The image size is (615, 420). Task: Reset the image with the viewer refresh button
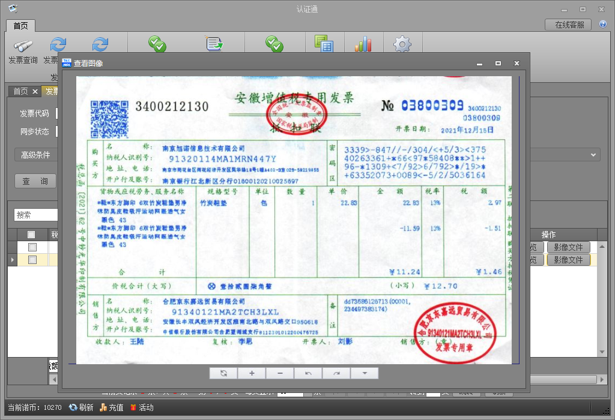point(223,373)
